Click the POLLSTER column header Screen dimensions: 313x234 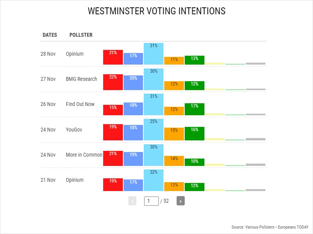pos(81,34)
